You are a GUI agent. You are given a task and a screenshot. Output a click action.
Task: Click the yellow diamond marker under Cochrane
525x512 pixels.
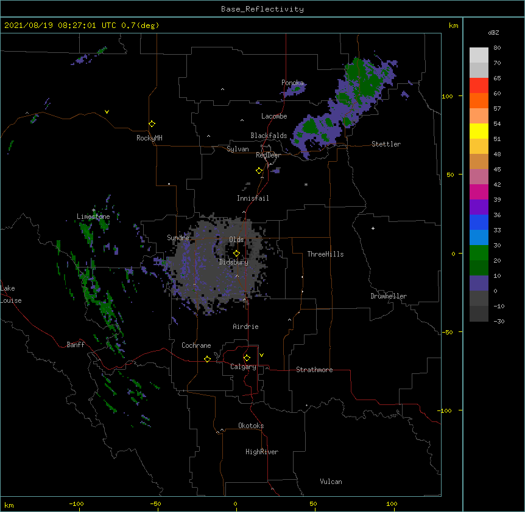[x=207, y=359]
